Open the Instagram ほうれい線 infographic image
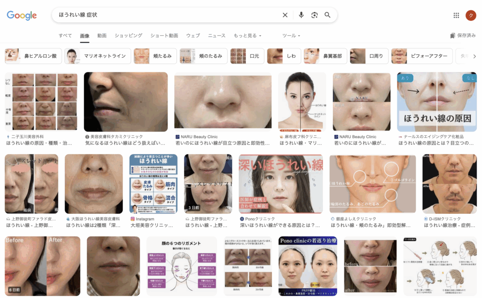The image size is (482, 298). (153, 184)
